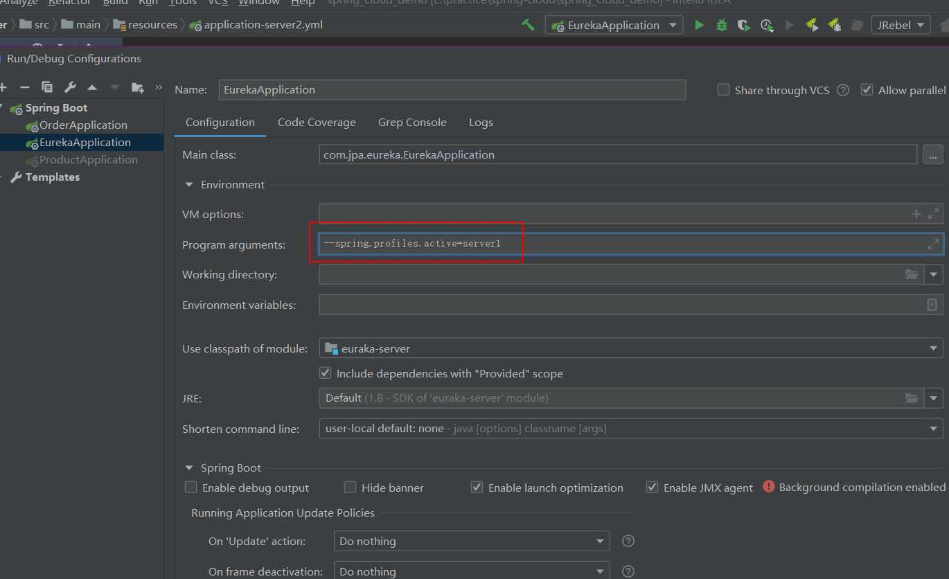The width and height of the screenshot is (949, 579).
Task: Click the plus icon in VM options field
Action: pyautogui.click(x=916, y=214)
